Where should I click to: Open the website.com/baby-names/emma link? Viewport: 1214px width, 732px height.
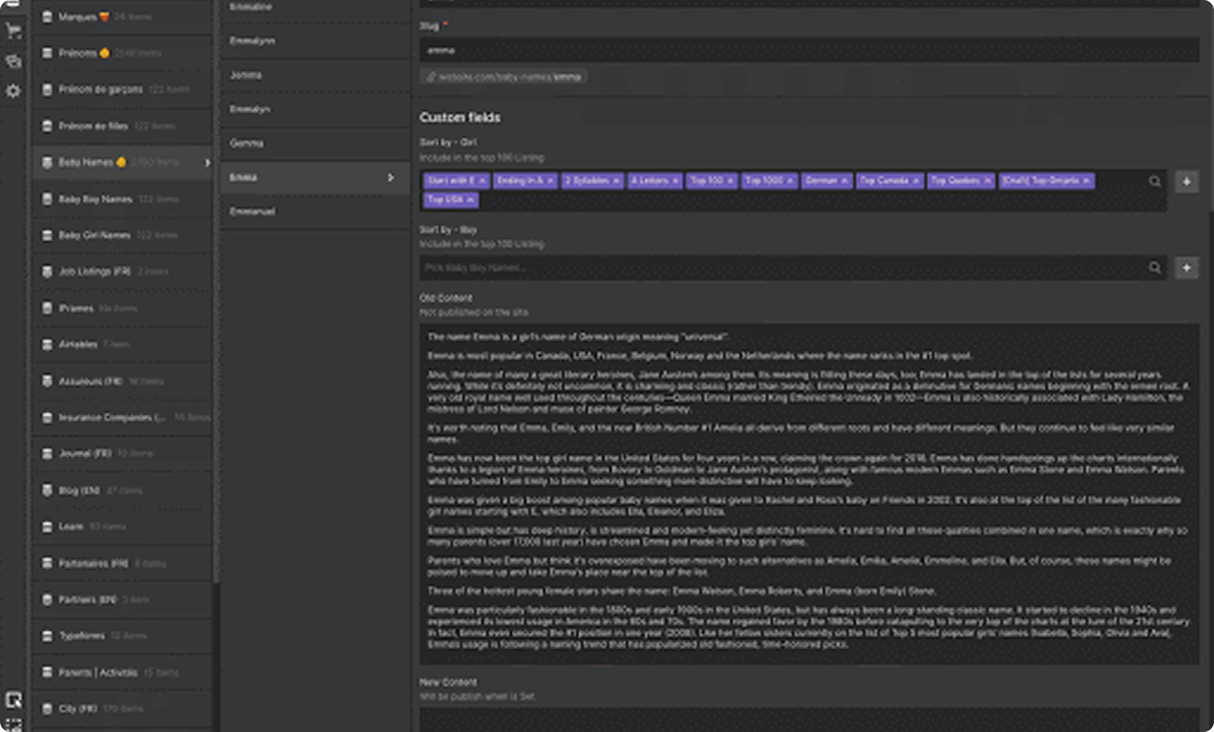[504, 77]
